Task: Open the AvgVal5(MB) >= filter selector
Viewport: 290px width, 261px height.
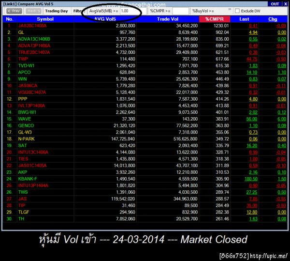Action: coord(103,11)
